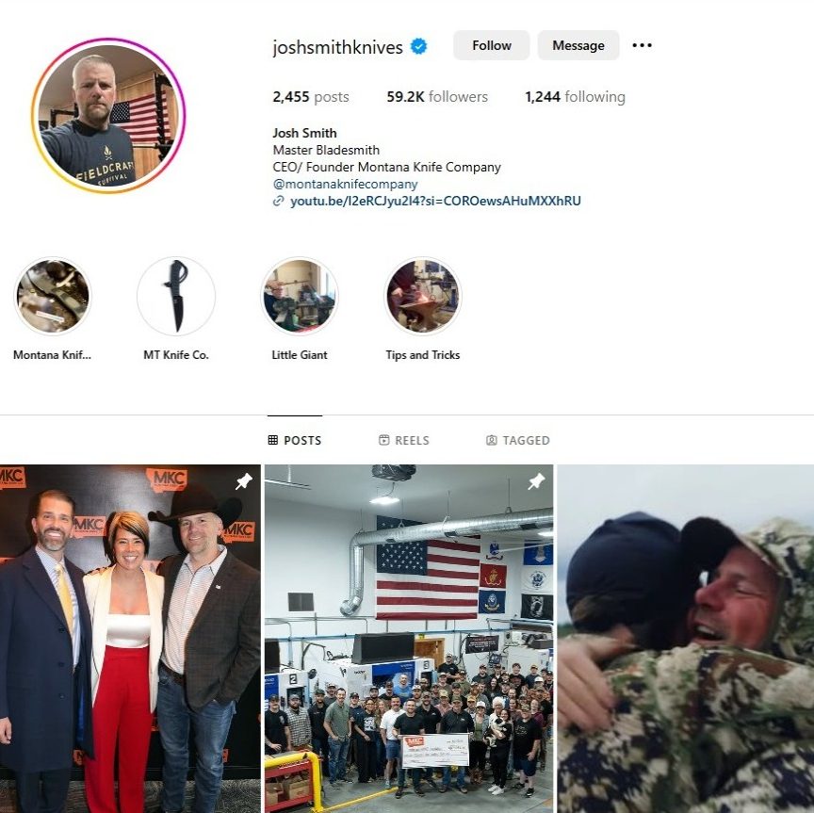Viewport: 814px width, 813px height.
Task: Open the camouflage hug post thumbnail
Action: [686, 639]
